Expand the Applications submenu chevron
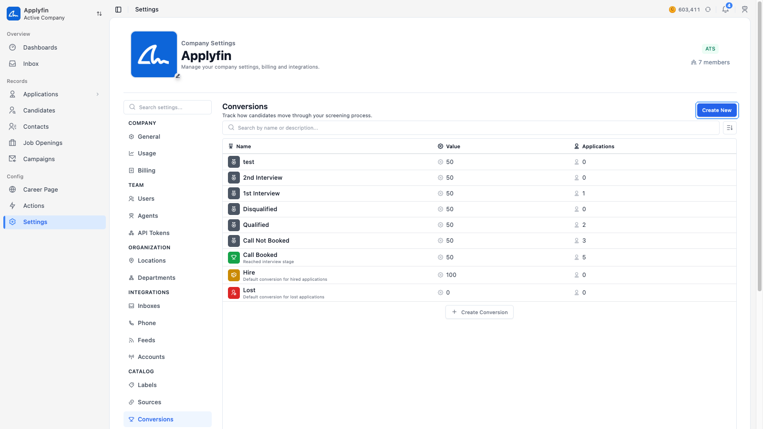Image resolution: width=763 pixels, height=429 pixels. click(x=98, y=94)
